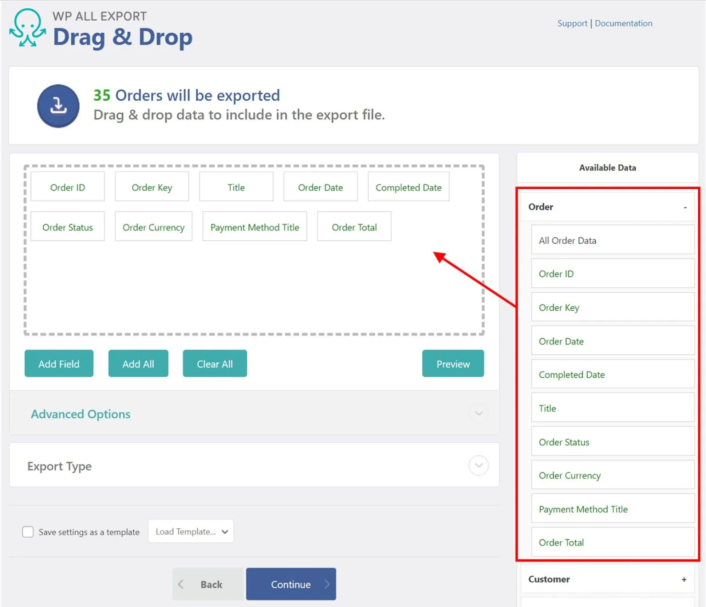Image resolution: width=706 pixels, height=607 pixels.
Task: Click the WP All Export octopus logo
Action: coord(27,29)
